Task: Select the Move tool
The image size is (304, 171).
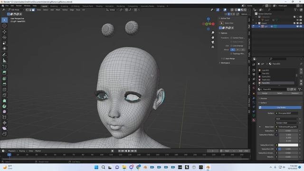Action: pyautogui.click(x=4, y=32)
